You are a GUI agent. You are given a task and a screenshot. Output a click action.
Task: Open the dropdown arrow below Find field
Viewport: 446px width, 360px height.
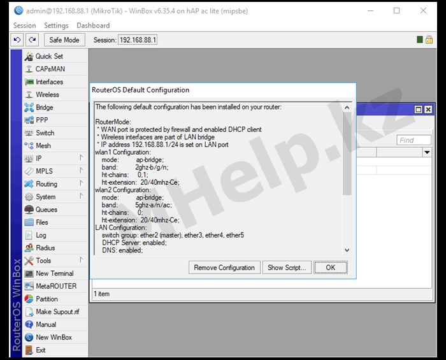tap(427, 152)
